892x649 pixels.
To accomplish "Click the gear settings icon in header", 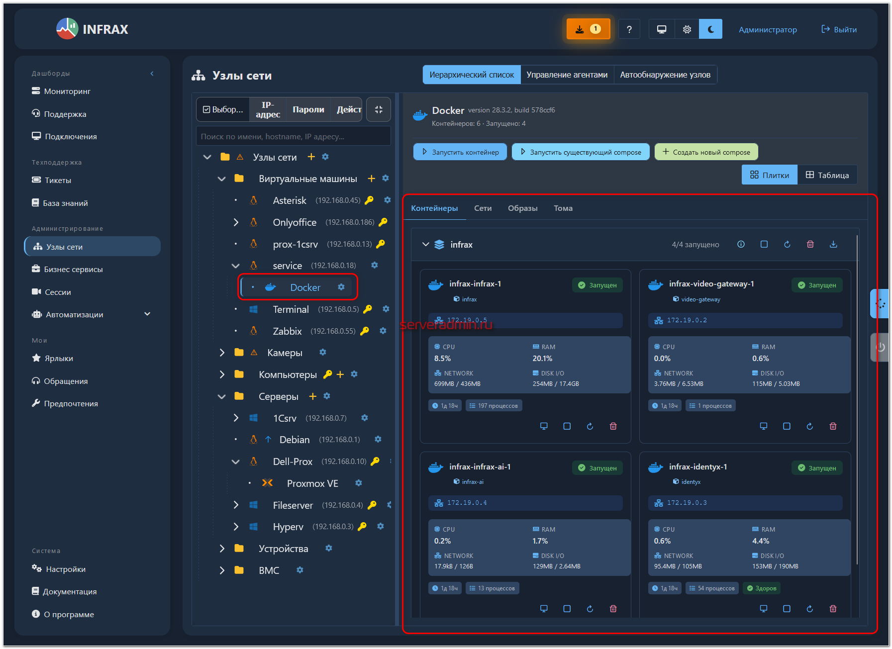I will (687, 29).
